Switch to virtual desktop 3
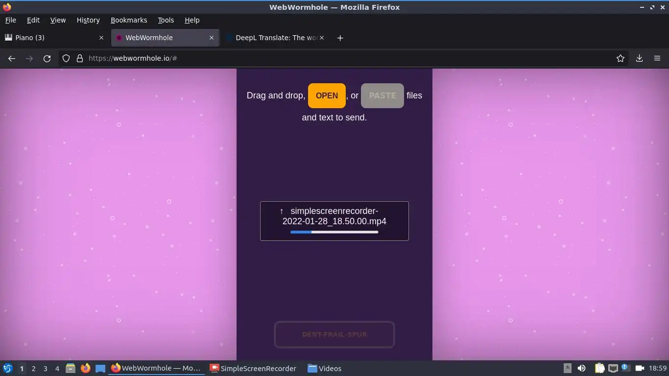Viewport: 669px width, 376px height. (x=45, y=369)
